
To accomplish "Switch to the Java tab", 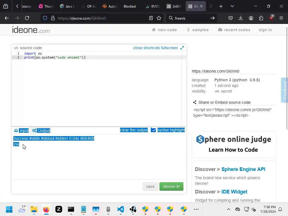I will (67, 6).
